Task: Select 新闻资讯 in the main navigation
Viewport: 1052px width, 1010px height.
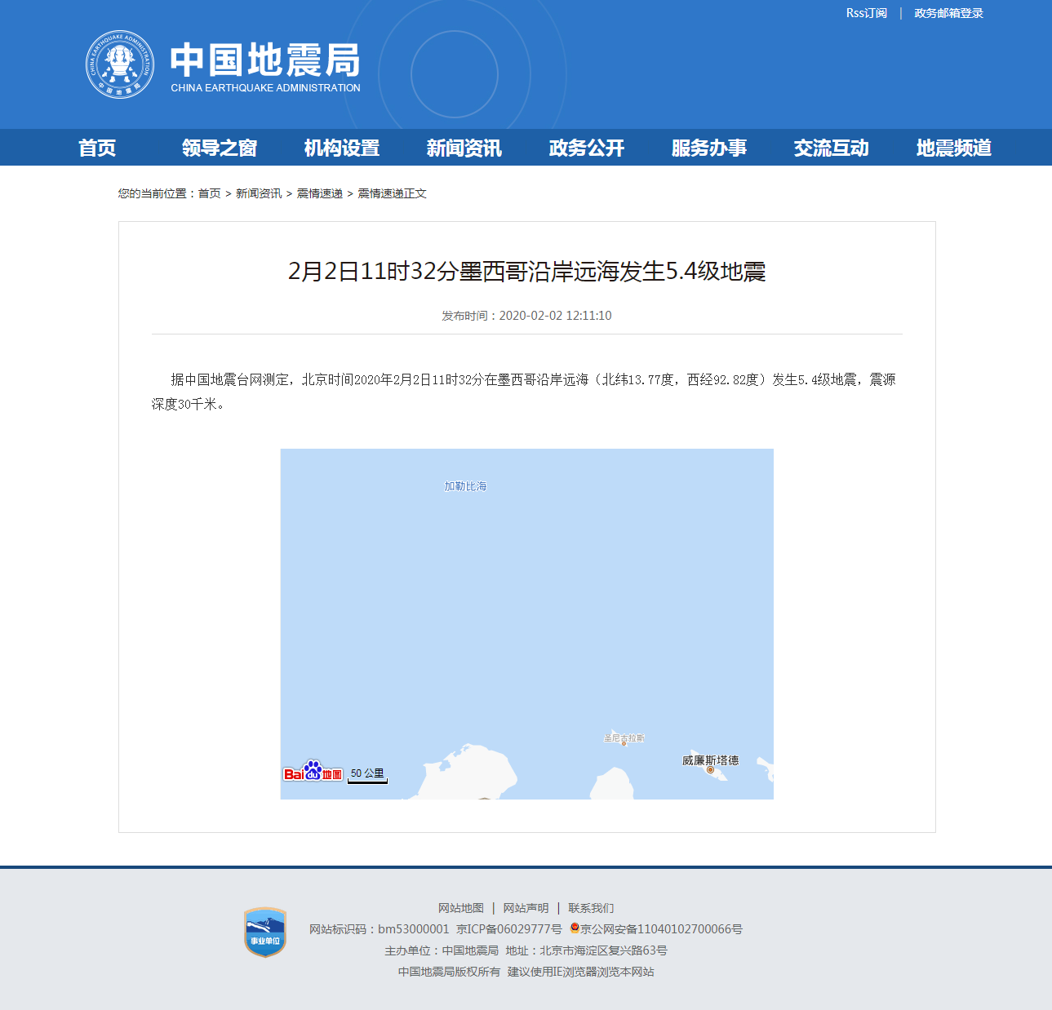Action: (464, 148)
